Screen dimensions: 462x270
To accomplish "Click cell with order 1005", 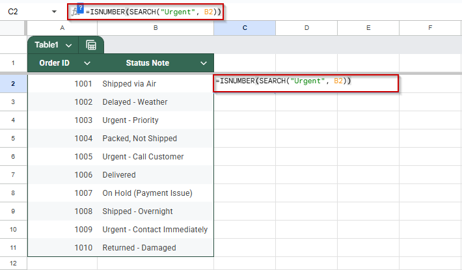I will click(x=62, y=157).
